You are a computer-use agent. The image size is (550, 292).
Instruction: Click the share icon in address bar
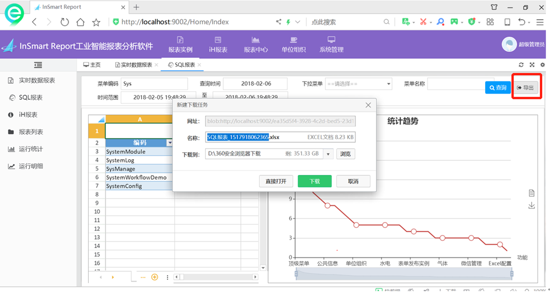click(x=278, y=22)
